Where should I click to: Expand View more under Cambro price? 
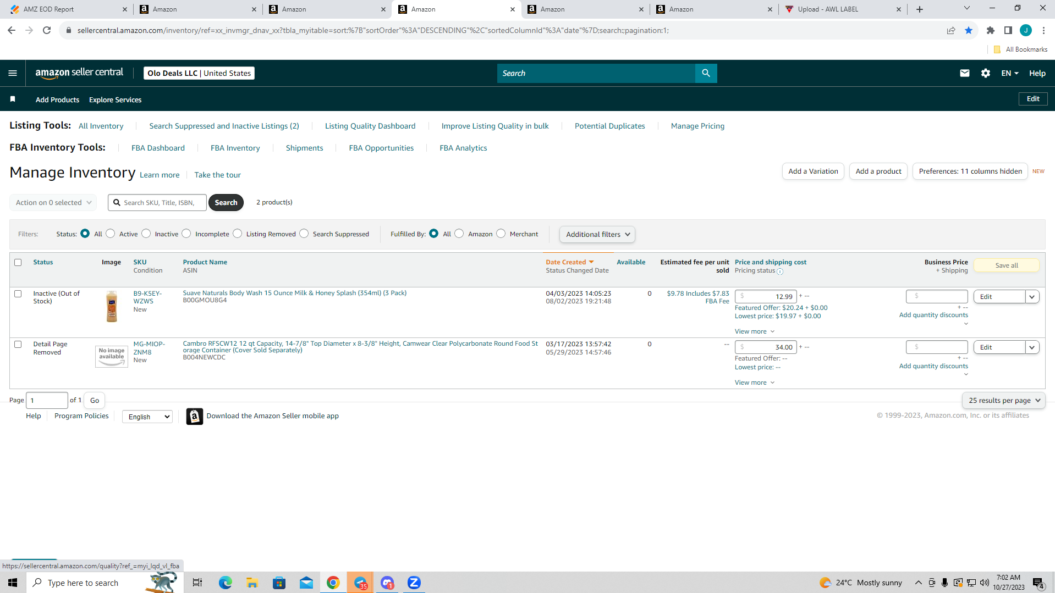(755, 383)
